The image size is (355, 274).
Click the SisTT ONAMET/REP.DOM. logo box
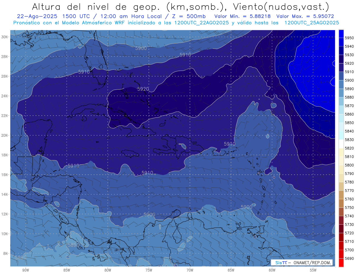(x=301, y=262)
